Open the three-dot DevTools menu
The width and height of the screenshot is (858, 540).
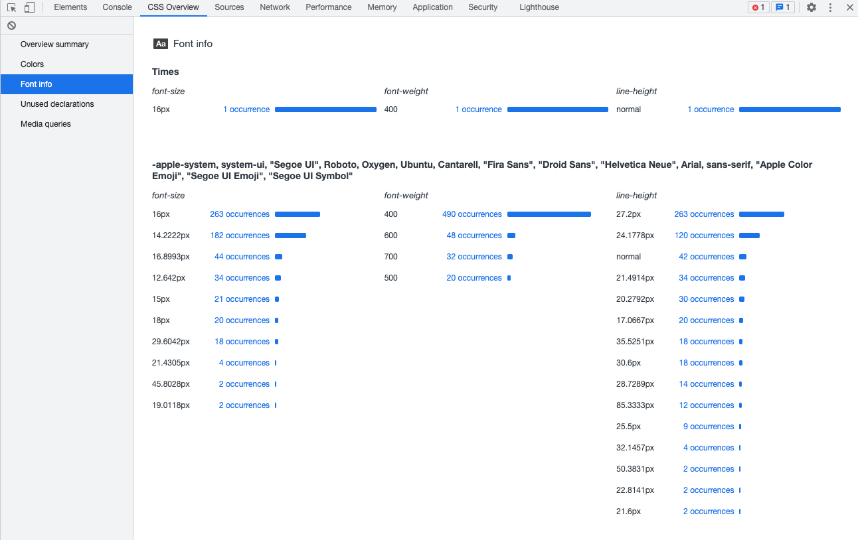point(829,7)
